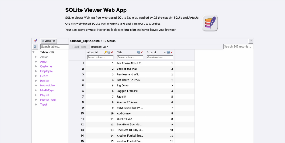Viewport: 285px width, 143px height.
Task: Click the large SQLite feather app logo
Action: [x=210, y=23]
